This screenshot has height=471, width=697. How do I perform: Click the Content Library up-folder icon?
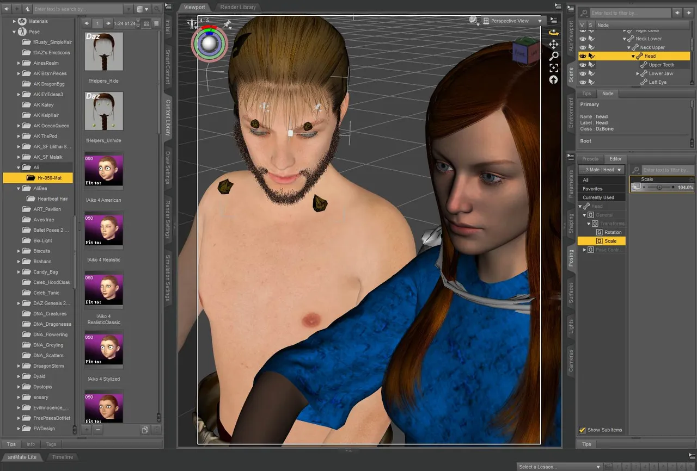tap(27, 9)
